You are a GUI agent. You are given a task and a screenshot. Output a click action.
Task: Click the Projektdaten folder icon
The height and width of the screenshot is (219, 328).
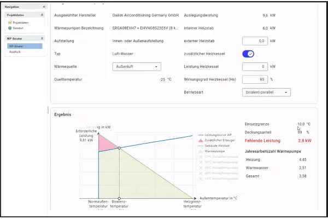click(x=10, y=22)
